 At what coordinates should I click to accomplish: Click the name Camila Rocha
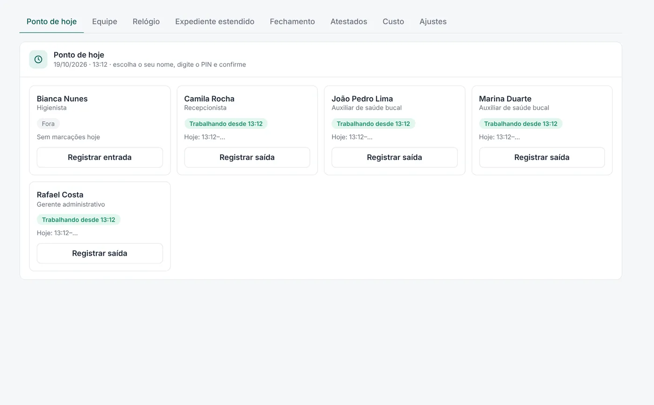tap(209, 98)
